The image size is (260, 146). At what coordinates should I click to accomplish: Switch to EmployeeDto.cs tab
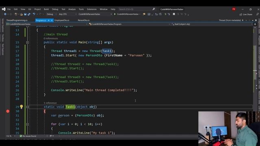point(62,20)
